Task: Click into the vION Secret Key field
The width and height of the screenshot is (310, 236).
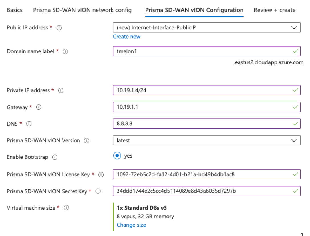Action: (x=203, y=191)
